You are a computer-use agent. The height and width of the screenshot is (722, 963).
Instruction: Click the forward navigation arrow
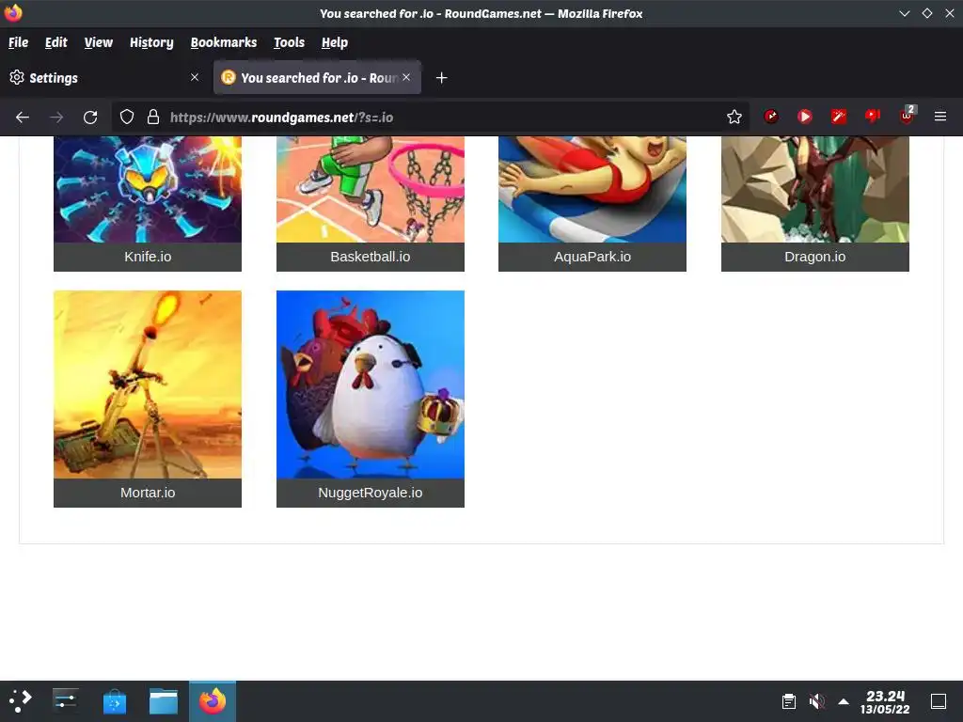click(56, 117)
